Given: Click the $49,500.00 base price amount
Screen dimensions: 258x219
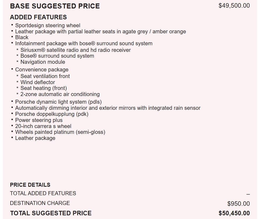Looking at the screenshot, I should point(234,6).
